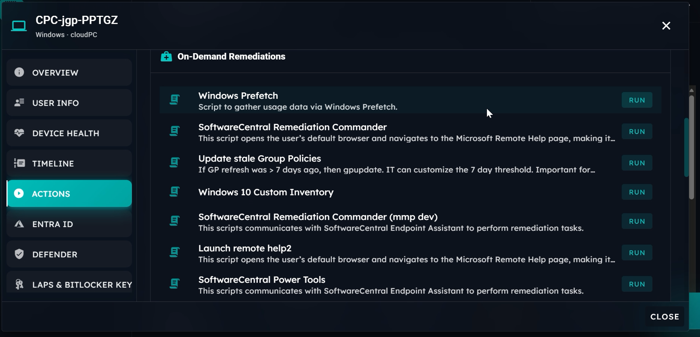Run Update stale Group Policies script
The width and height of the screenshot is (700, 337).
[x=637, y=163]
